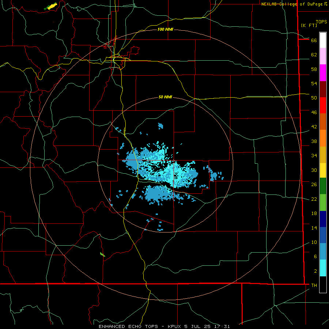Click the 26 legend value
The height and width of the screenshot is (329, 329).
coord(314,185)
